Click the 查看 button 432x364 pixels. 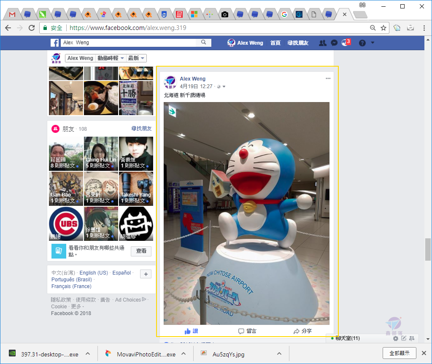141,251
